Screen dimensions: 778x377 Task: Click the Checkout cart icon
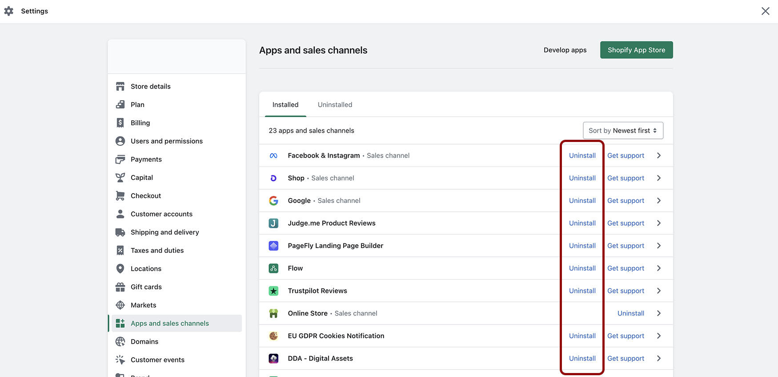click(120, 196)
